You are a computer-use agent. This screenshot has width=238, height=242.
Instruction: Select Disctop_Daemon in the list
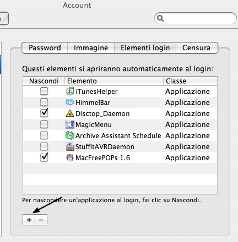pos(102,114)
